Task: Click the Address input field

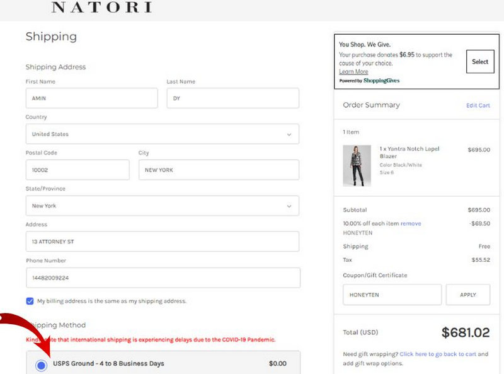Action: (x=162, y=242)
